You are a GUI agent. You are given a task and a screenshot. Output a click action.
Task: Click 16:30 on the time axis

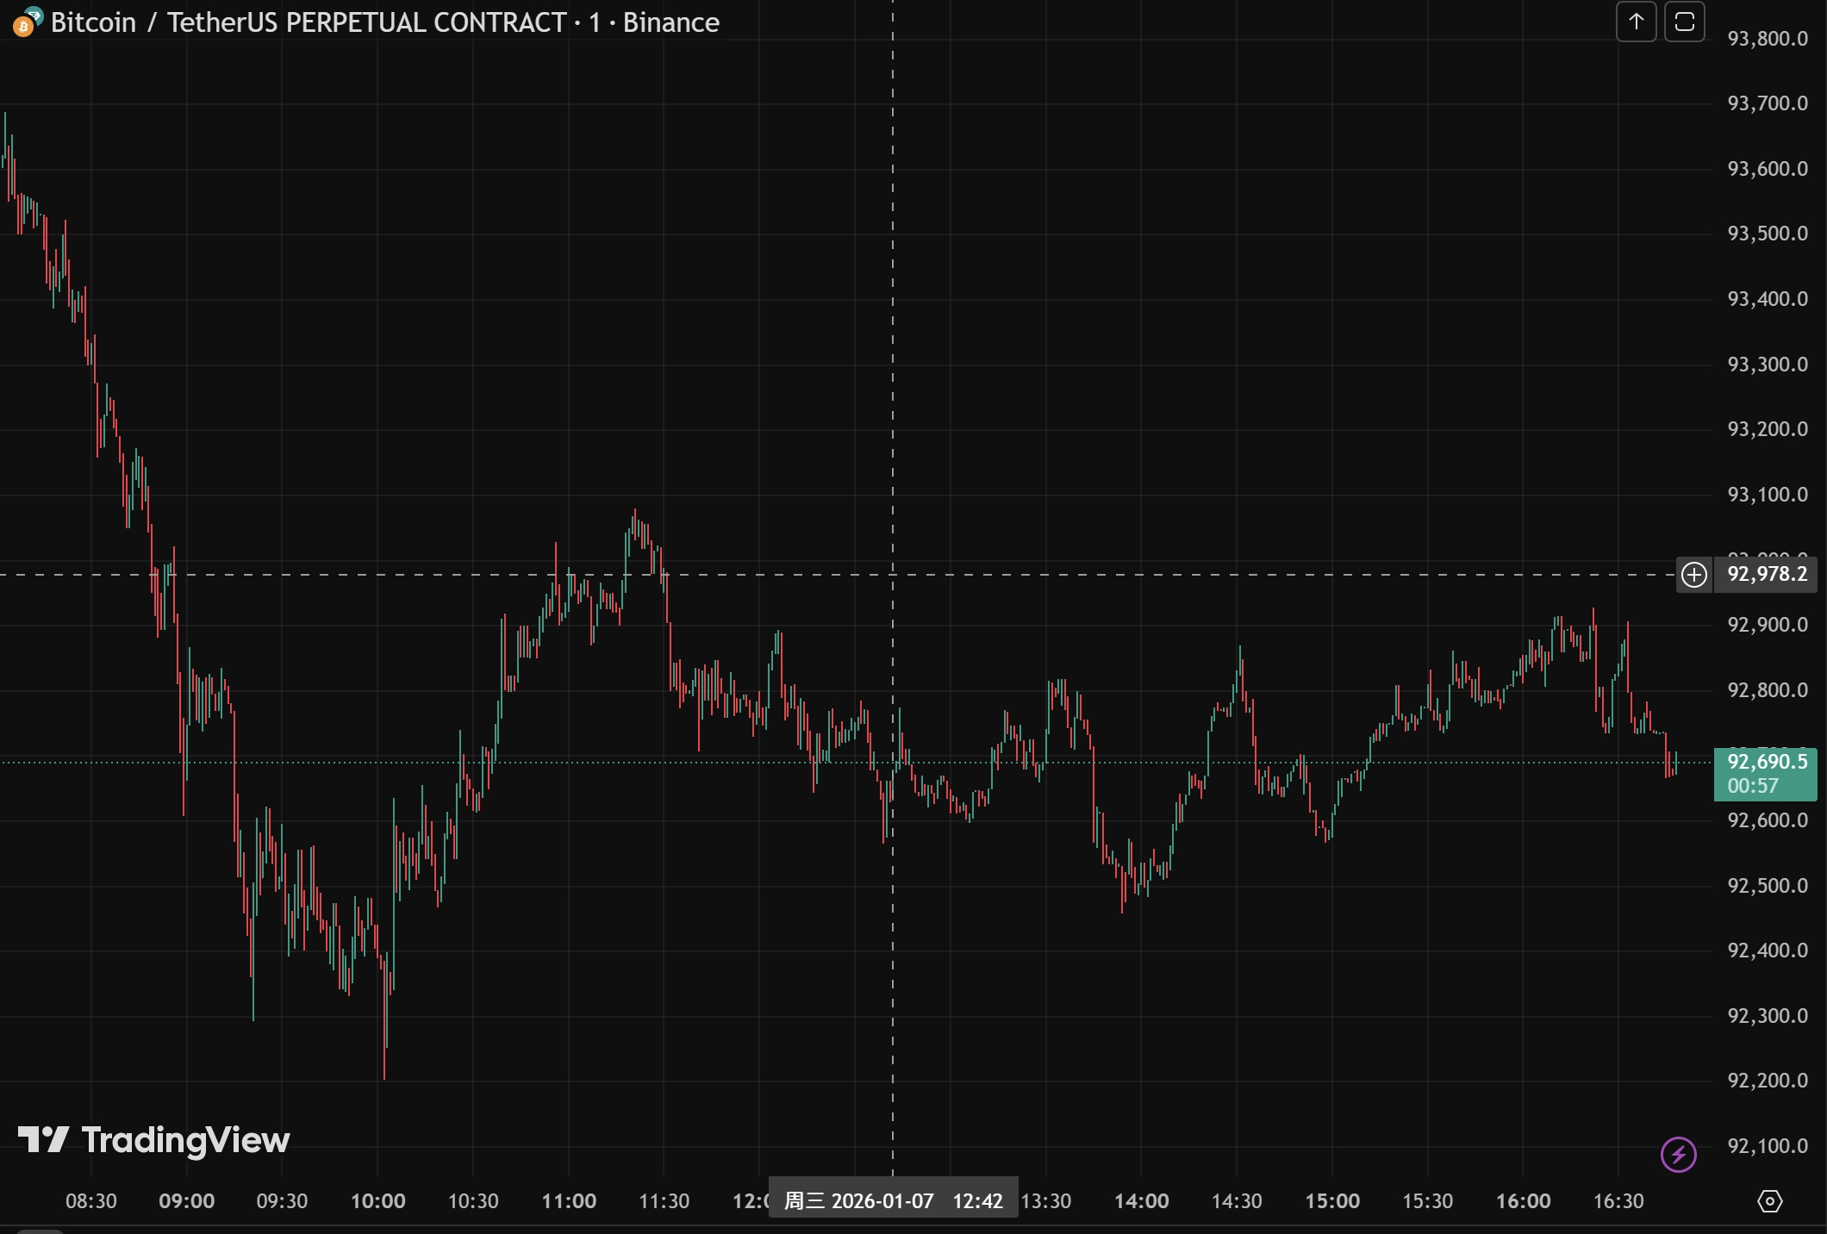click(1618, 1201)
